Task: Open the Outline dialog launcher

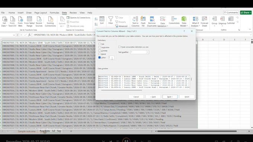Action: point(239,30)
